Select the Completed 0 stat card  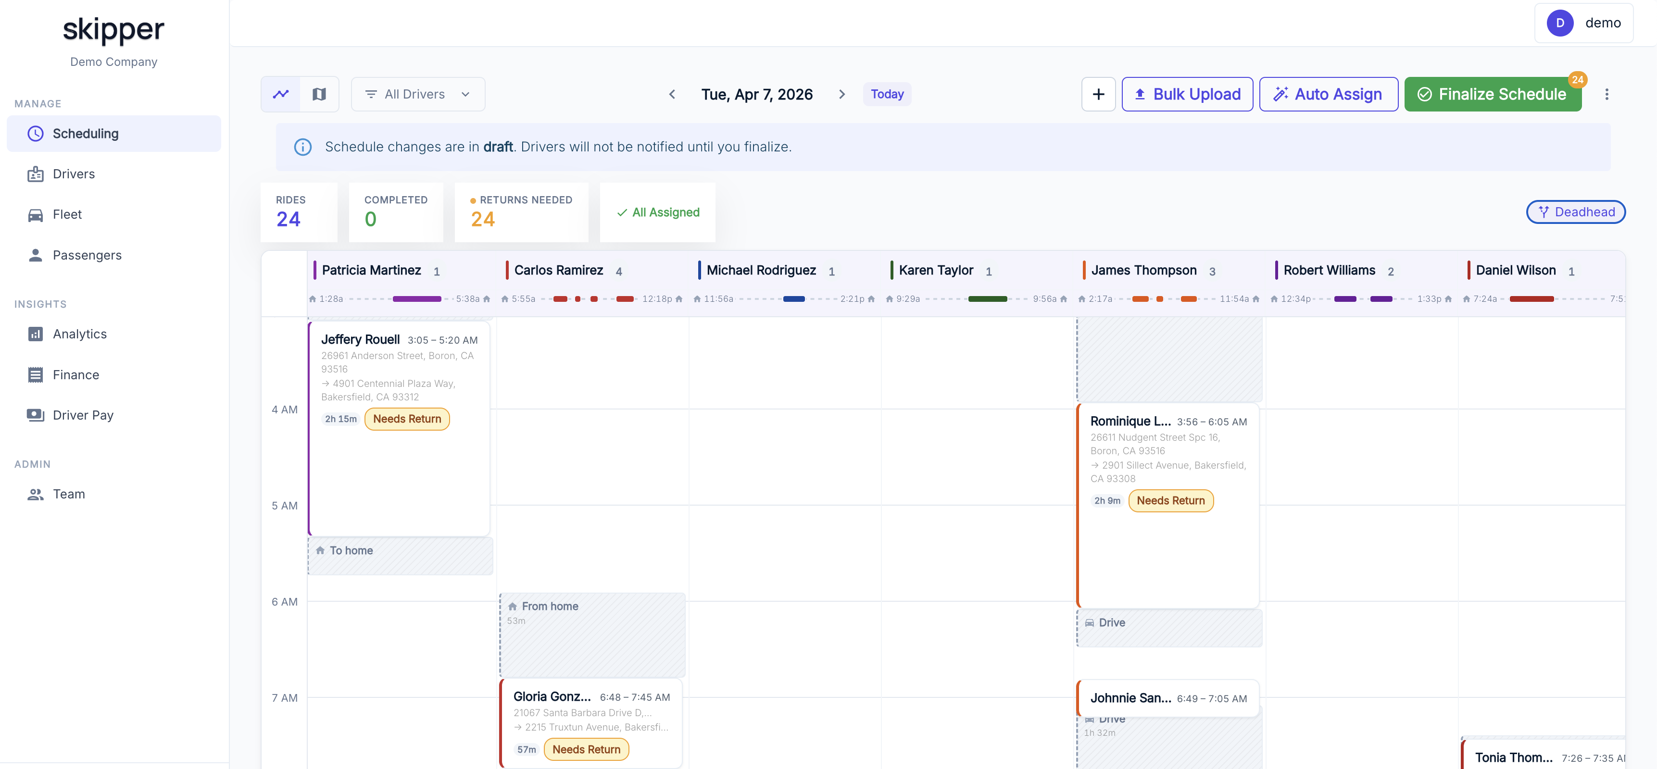(x=396, y=212)
